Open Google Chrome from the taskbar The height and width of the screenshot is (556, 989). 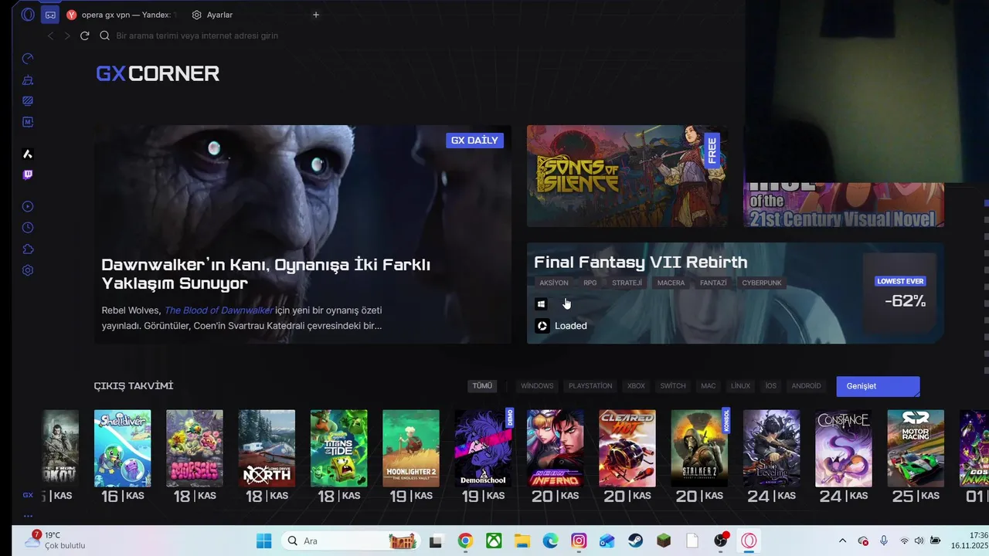[465, 541]
